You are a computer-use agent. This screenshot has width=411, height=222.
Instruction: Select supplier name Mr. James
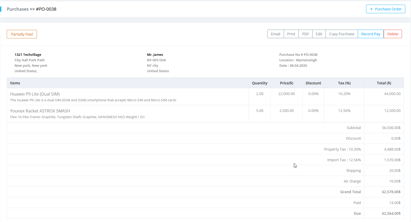pyautogui.click(x=155, y=55)
